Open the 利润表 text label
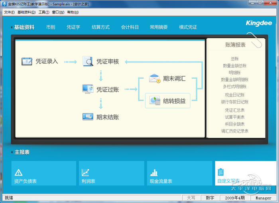This screenshot has height=203, width=279. [x=88, y=181]
